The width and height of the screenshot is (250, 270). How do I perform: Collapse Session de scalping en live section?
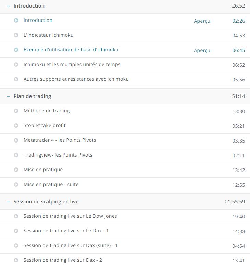pos(8,202)
